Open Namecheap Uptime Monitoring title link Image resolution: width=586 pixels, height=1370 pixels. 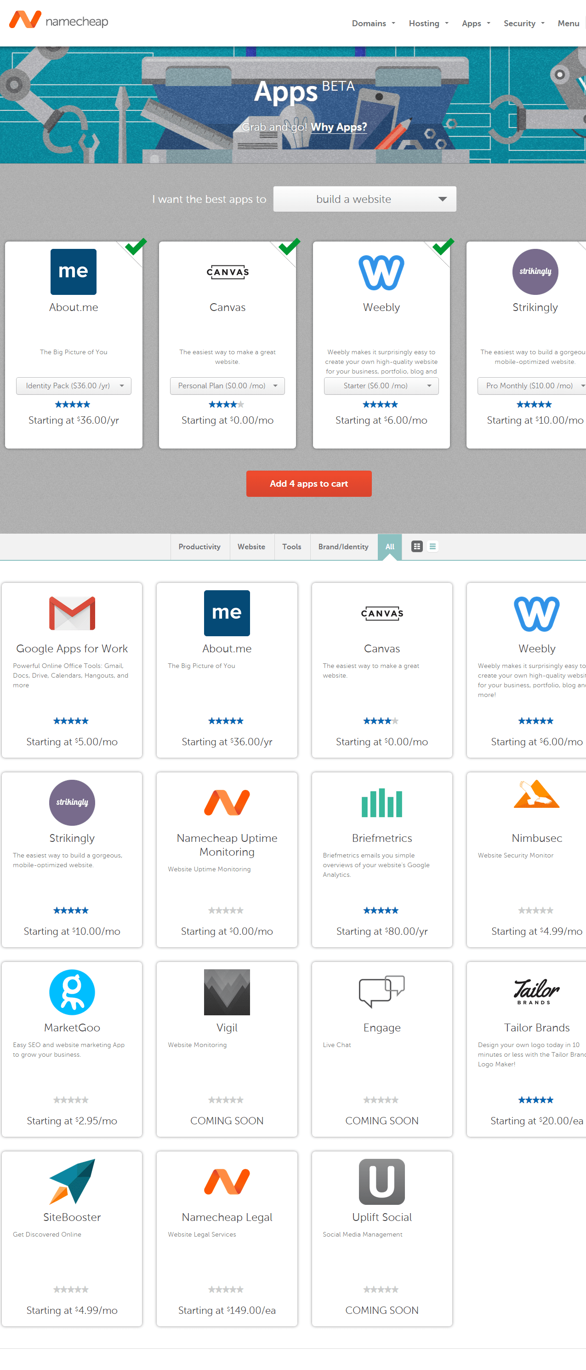227,845
